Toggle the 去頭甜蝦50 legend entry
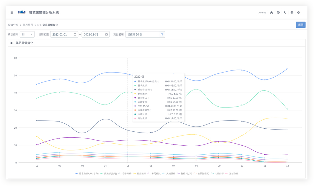The width and height of the screenshot is (314, 186). tap(201, 173)
